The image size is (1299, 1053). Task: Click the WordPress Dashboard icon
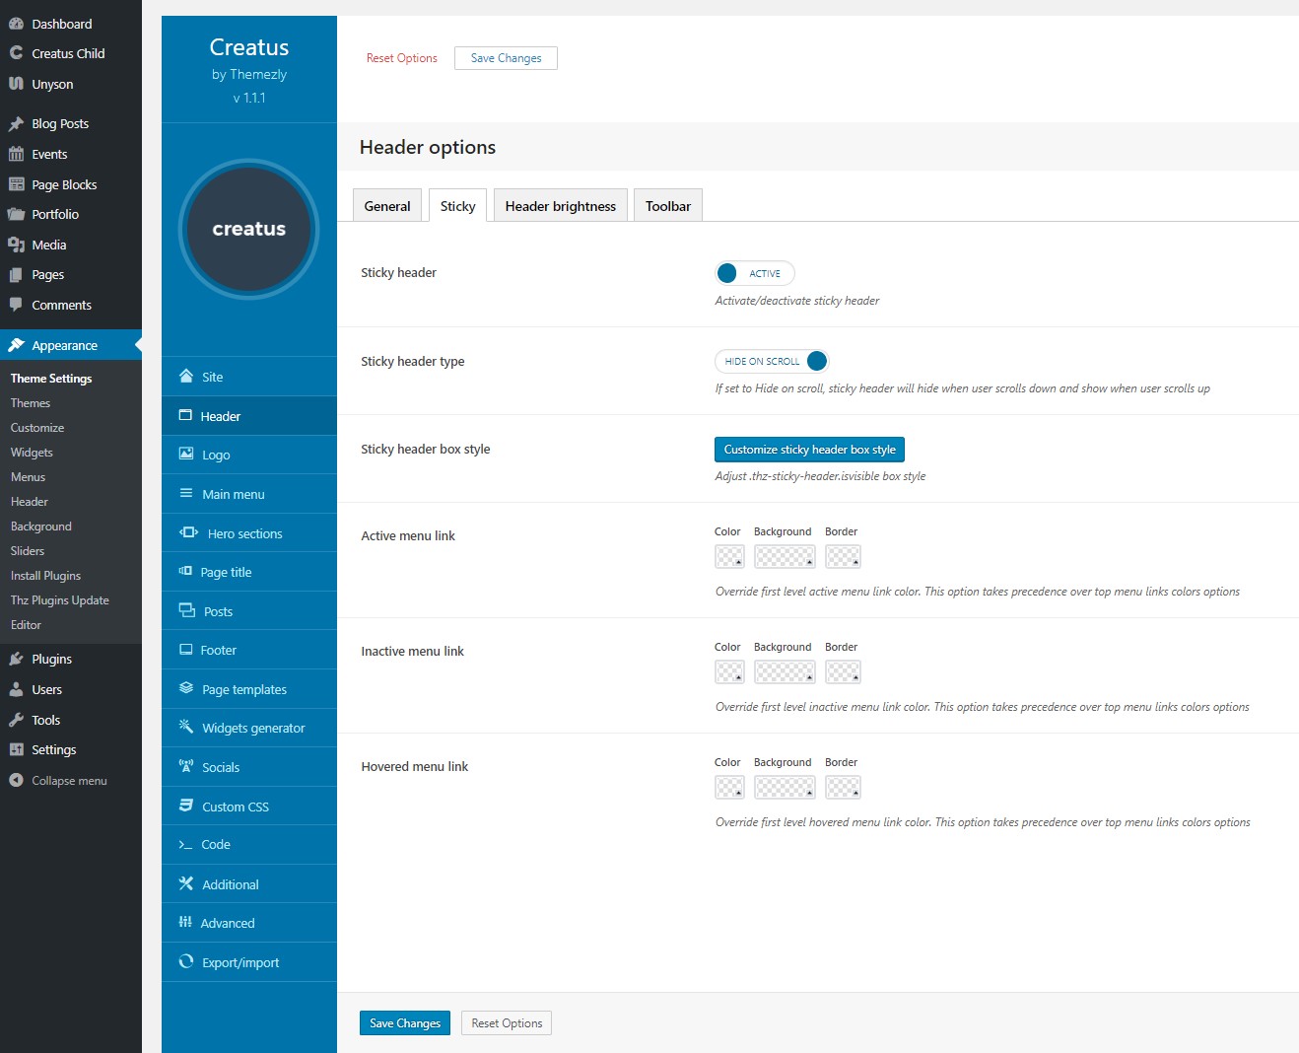click(x=16, y=24)
